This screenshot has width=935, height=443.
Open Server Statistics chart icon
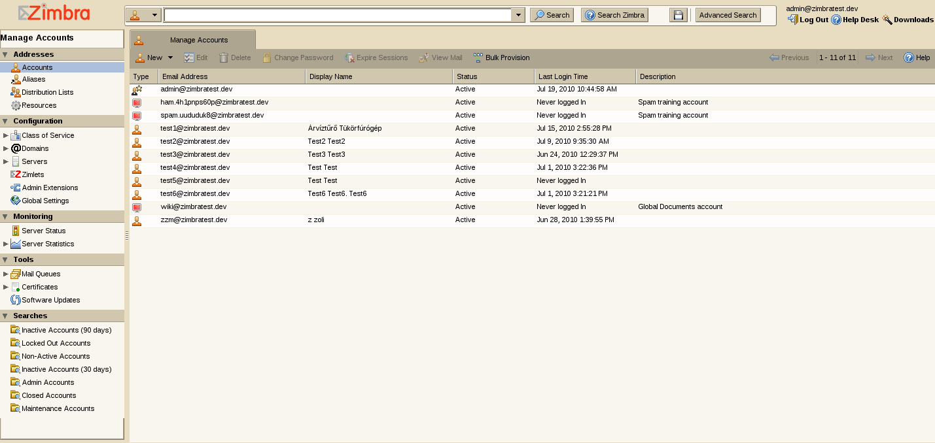16,244
